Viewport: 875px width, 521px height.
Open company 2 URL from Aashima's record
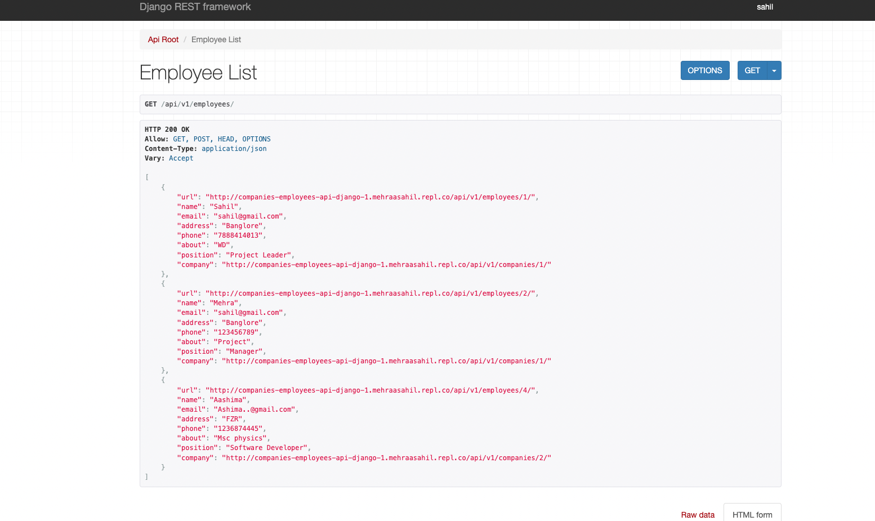point(389,457)
